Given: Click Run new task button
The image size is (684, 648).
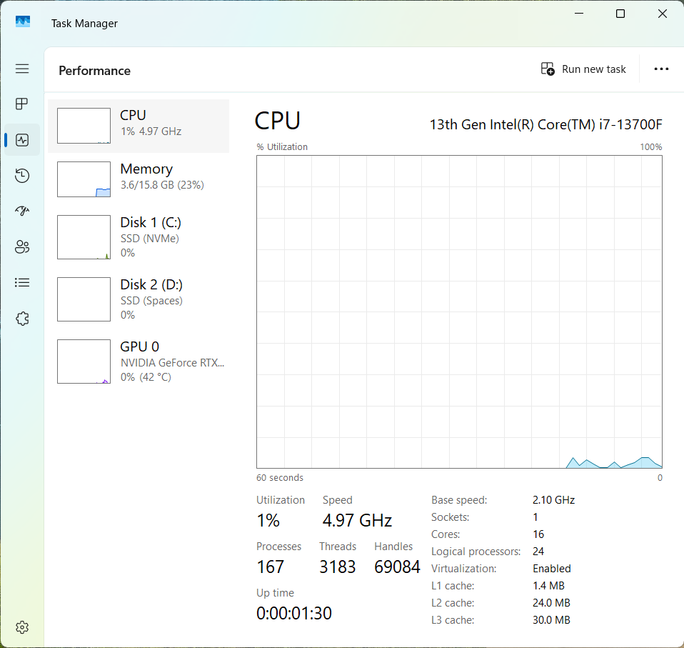Looking at the screenshot, I should point(583,69).
